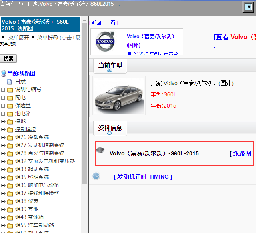Click the folder icon for 控制模块

tap(10, 130)
